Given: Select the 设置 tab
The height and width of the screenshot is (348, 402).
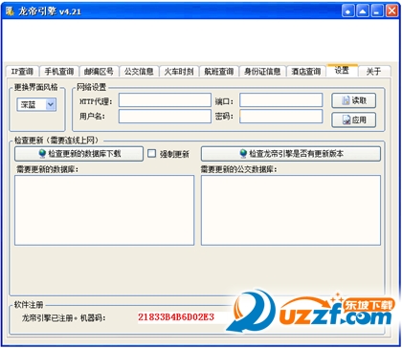Looking at the screenshot, I should coord(342,71).
